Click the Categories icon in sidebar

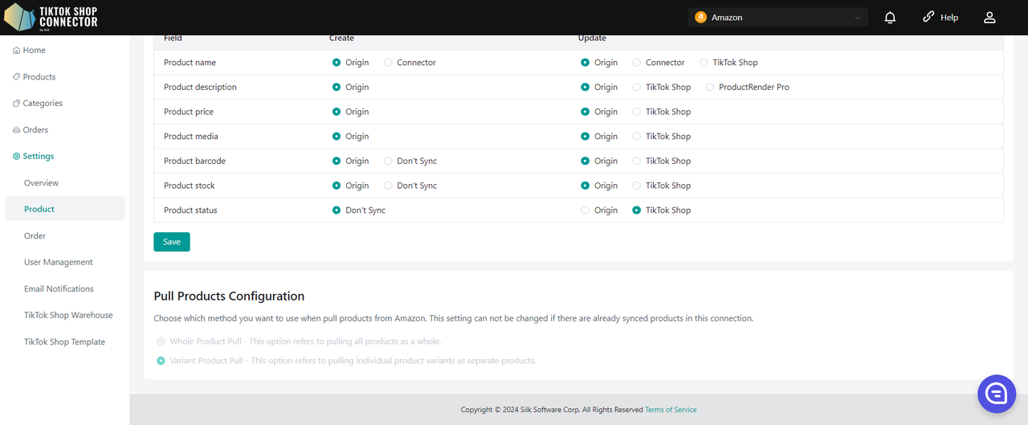pos(17,104)
